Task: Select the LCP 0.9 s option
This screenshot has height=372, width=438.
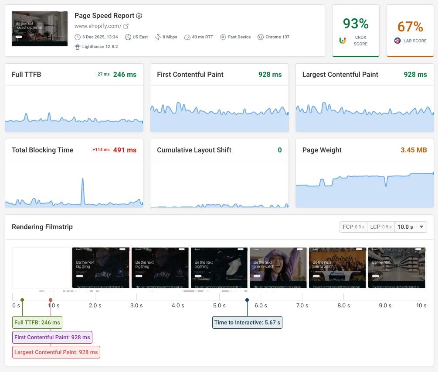Action: (380, 227)
